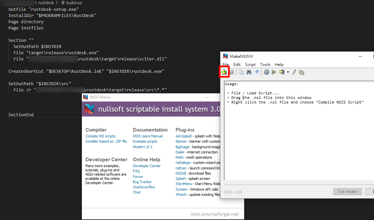
Task: Open the File menu in MakeNSISW
Action: pos(226,64)
